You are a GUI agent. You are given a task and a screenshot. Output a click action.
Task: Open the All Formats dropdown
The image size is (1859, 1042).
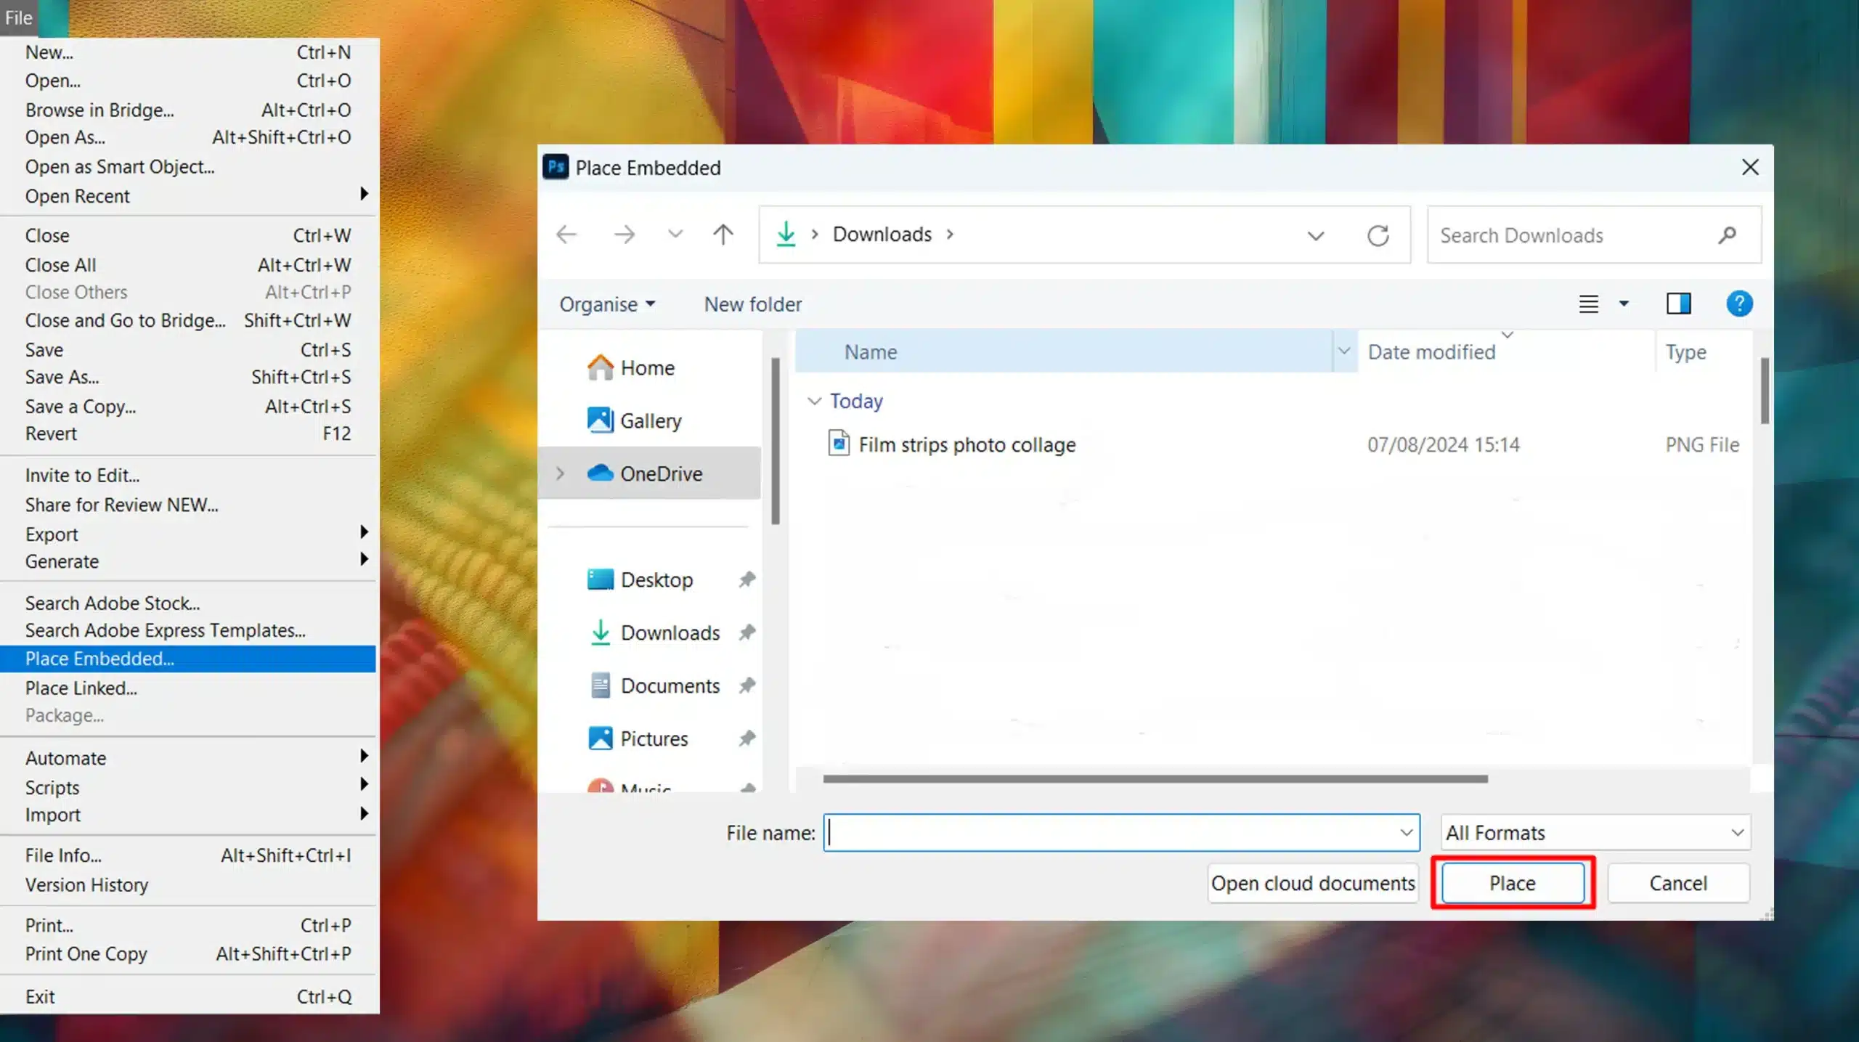coord(1595,833)
